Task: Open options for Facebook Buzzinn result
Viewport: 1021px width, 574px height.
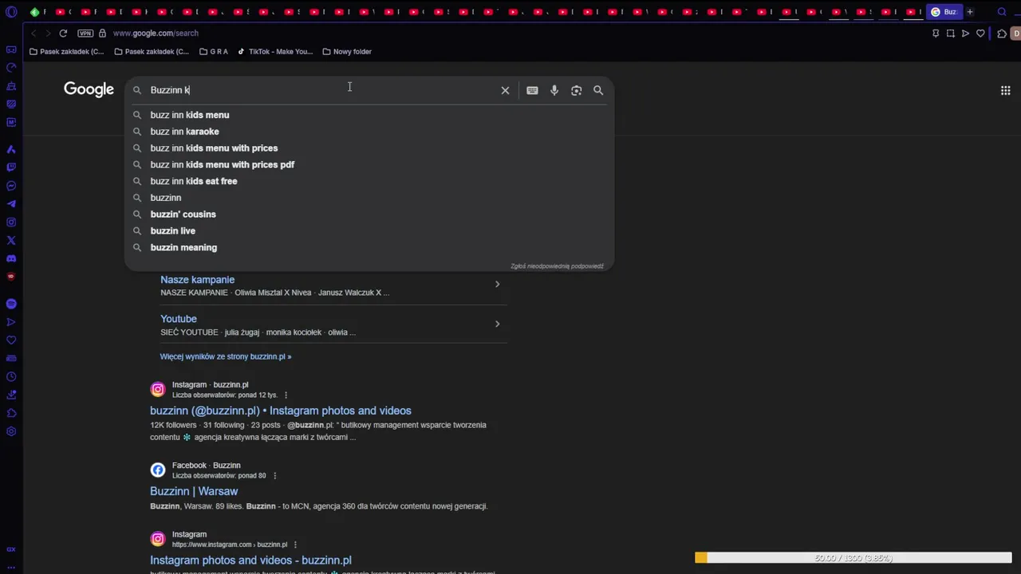Action: point(274,476)
